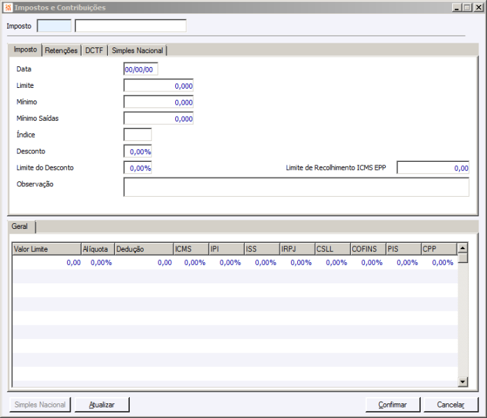The height and width of the screenshot is (418, 487).
Task: Click Limite de Recolhimento ICMS EPP field
Action: 433,168
